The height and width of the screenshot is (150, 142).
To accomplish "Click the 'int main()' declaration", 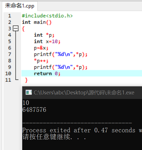I will [37, 22].
